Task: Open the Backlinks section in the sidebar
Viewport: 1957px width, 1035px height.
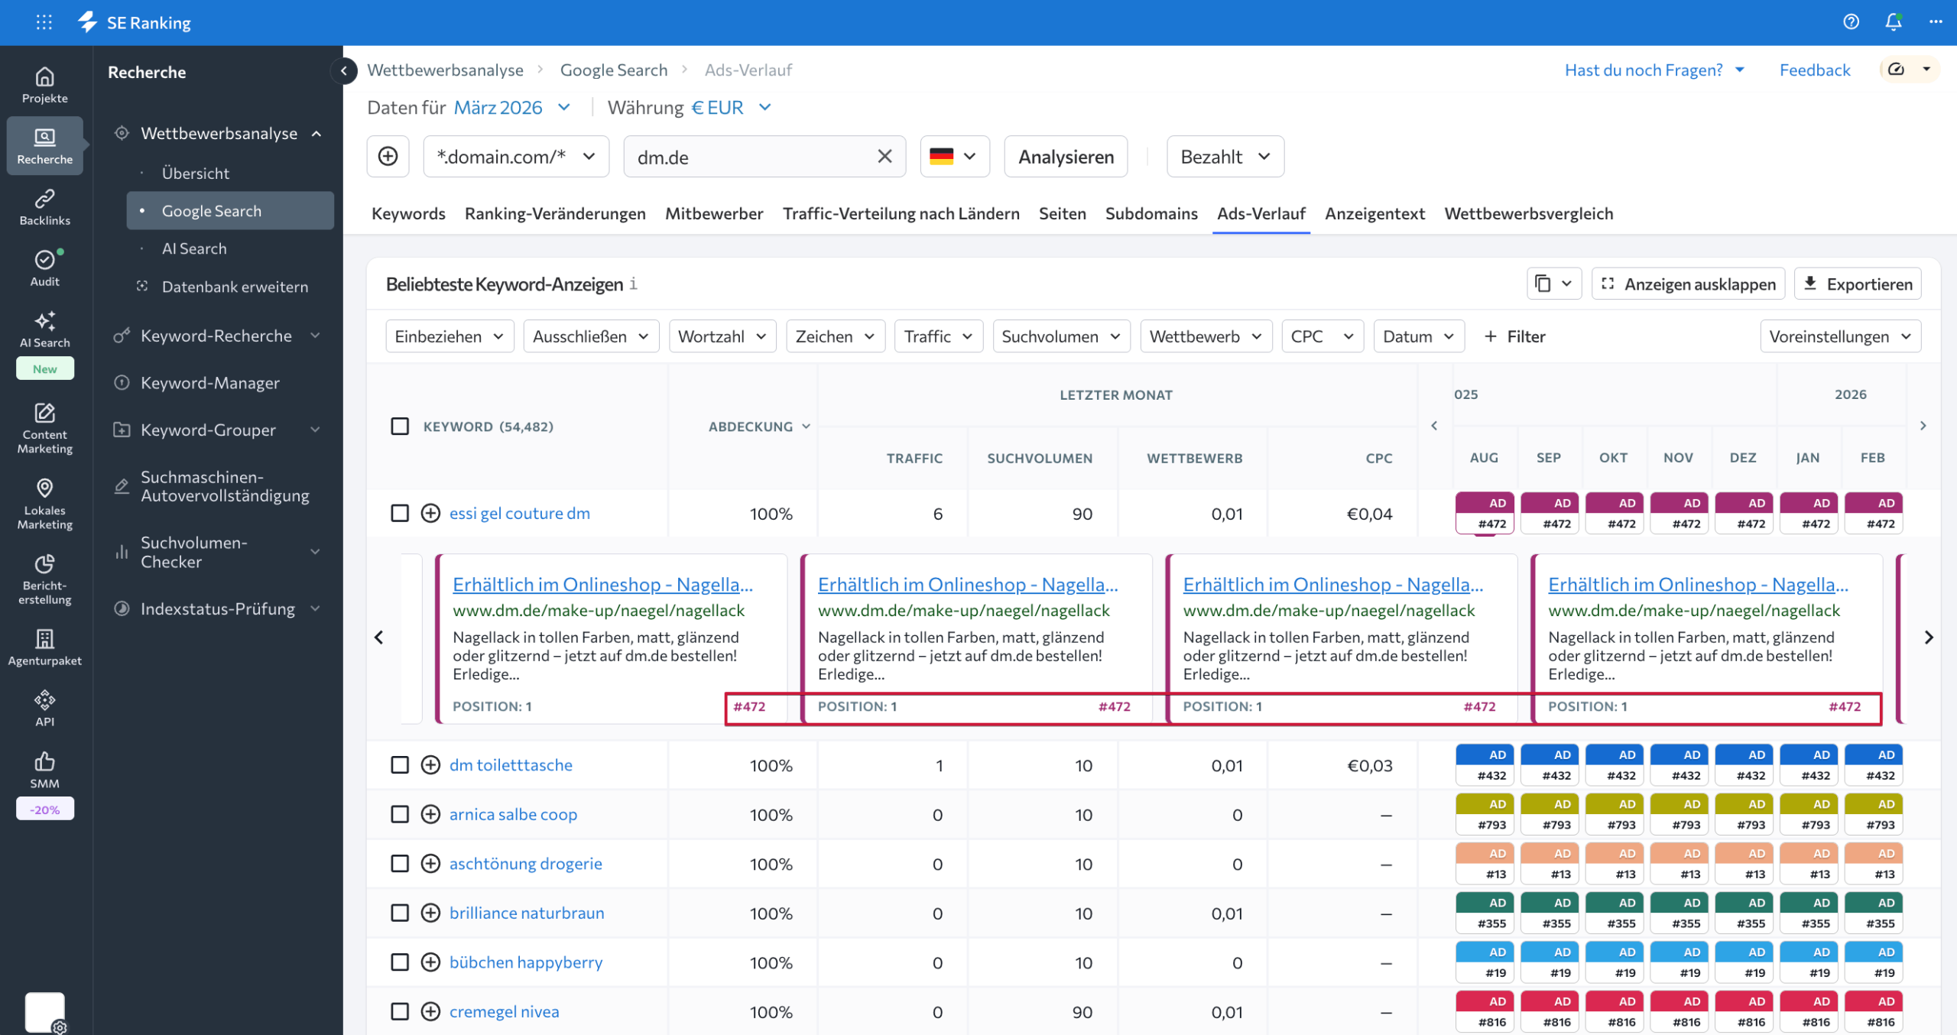Action: point(44,205)
